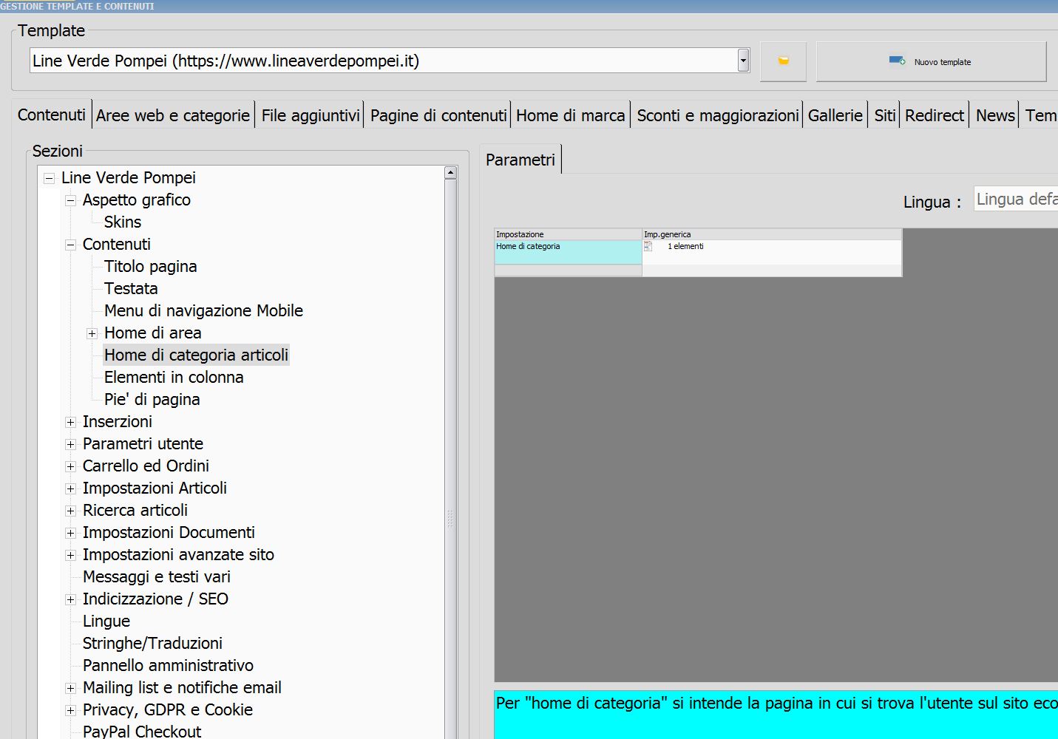Screen dimensions: 1058x739
Task: Switch to Sconti e maggiorazioni tab
Action: click(718, 115)
